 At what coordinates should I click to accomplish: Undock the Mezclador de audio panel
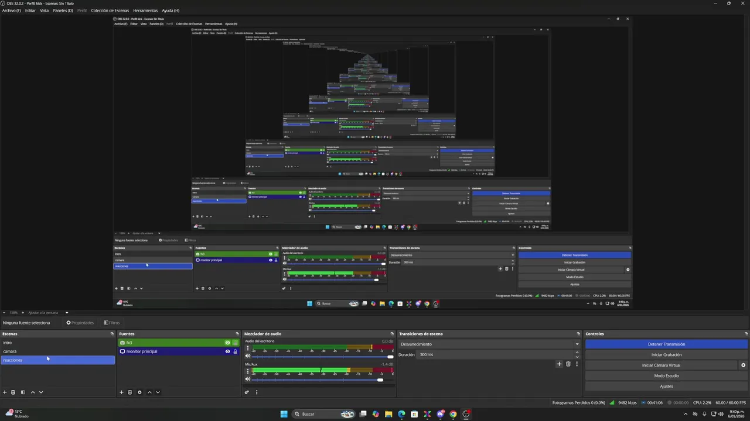click(x=392, y=334)
